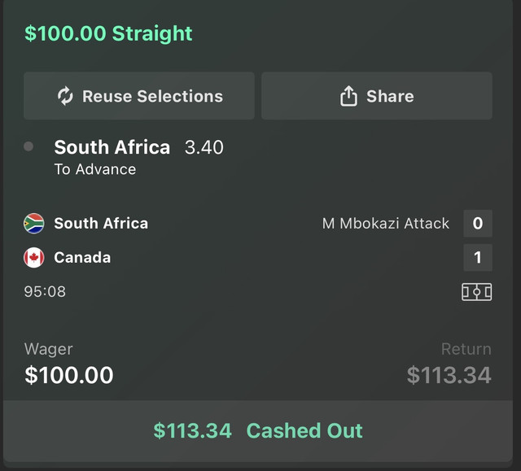This screenshot has width=521, height=471.
Task: Click the M Mbokazi Attack live status
Action: coord(385,224)
